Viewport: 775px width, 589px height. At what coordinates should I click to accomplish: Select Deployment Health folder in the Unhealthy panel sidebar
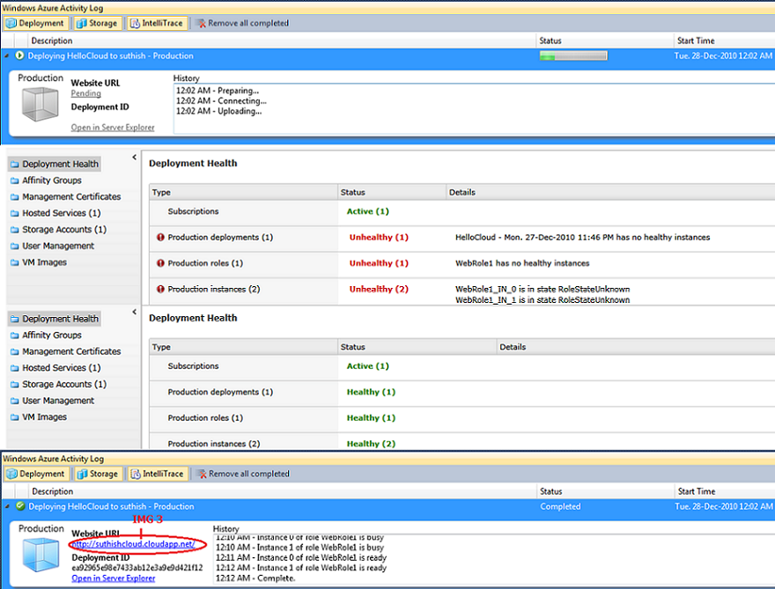point(55,164)
